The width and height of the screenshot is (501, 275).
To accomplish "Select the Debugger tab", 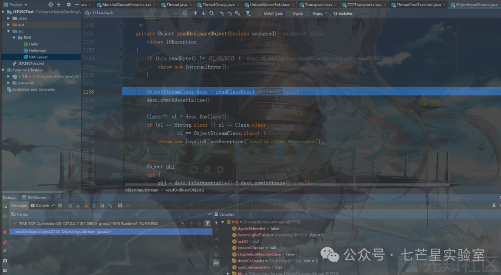I will [19, 205].
